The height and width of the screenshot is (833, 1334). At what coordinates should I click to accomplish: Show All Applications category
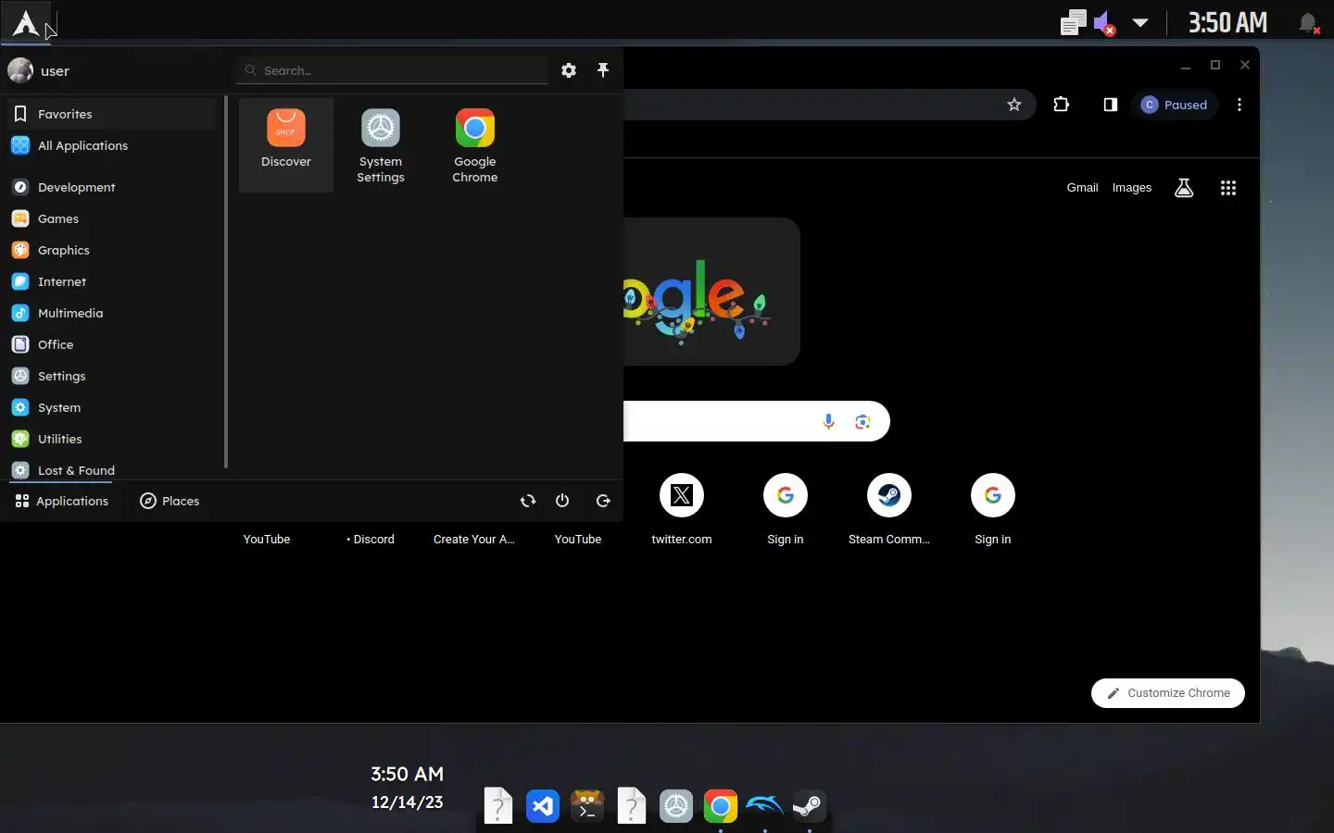click(110, 145)
